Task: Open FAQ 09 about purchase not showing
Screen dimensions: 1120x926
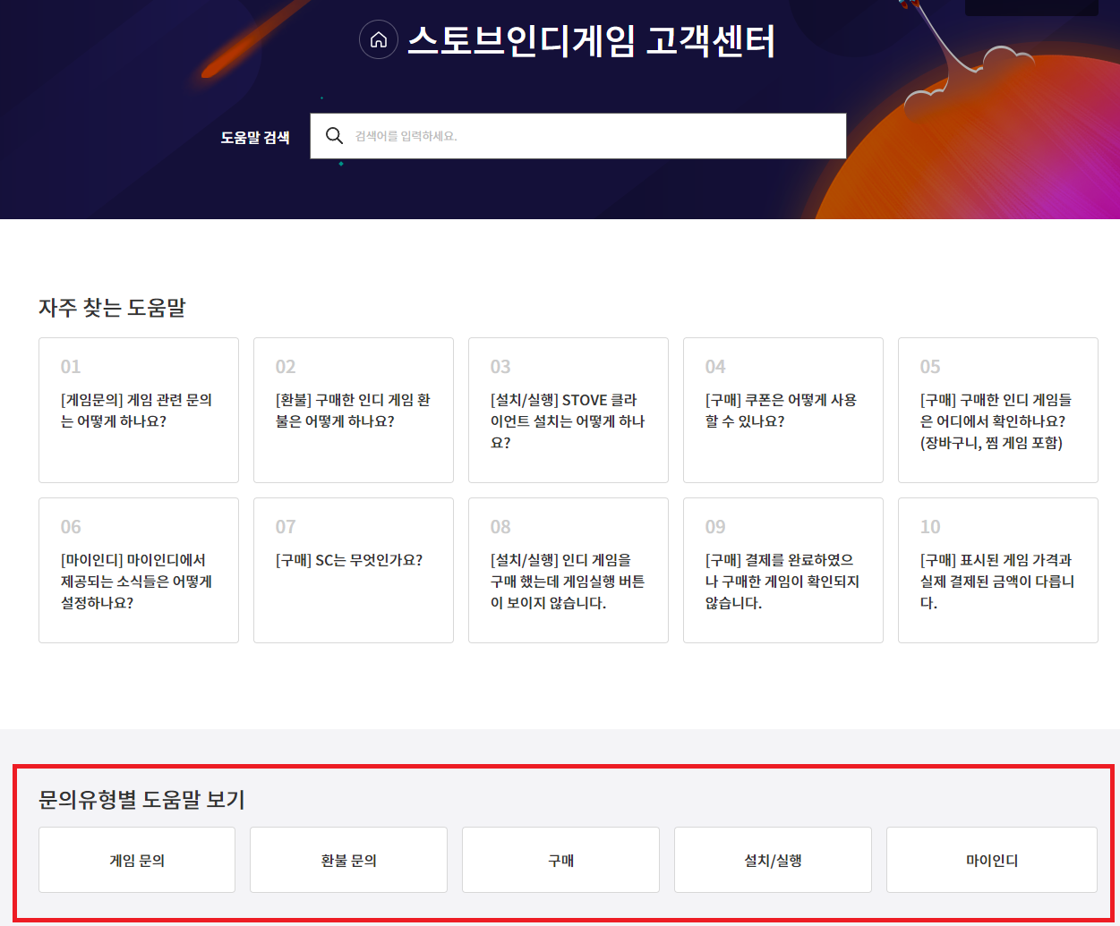Action: point(783,570)
